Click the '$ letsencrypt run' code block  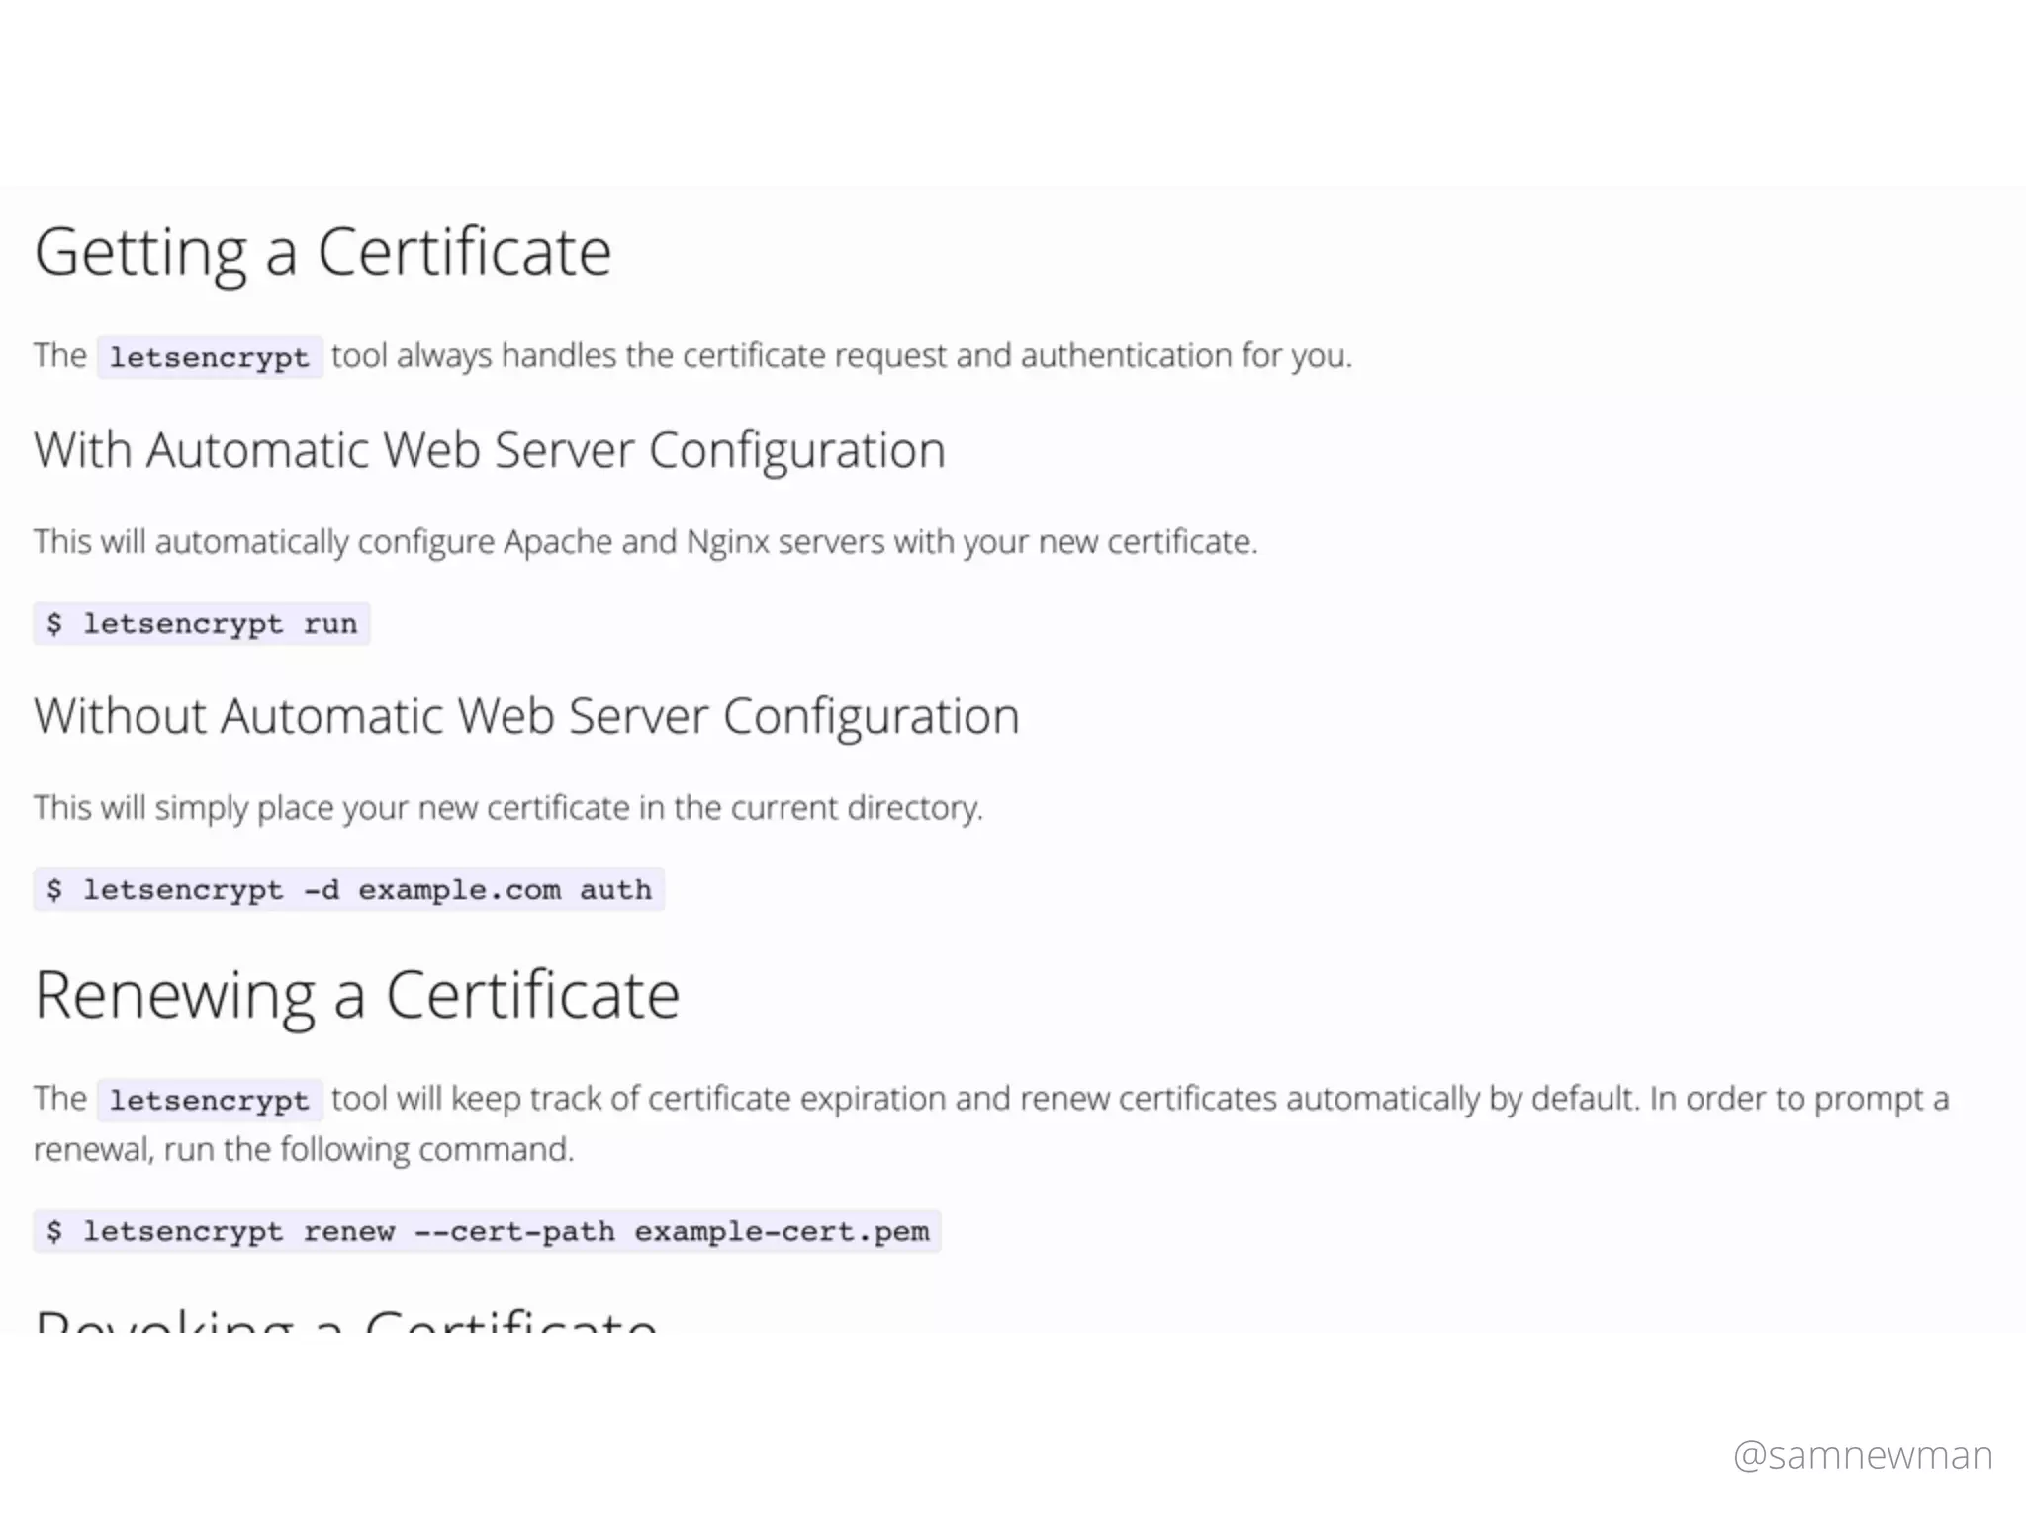pos(202,624)
